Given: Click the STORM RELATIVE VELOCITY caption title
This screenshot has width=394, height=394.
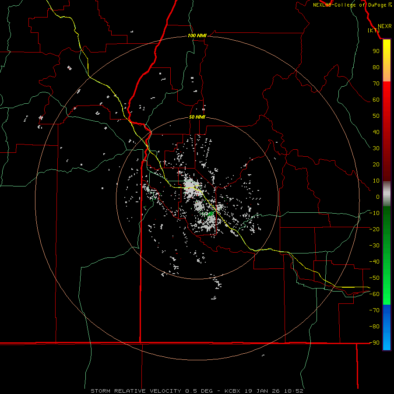Looking at the screenshot, I should [x=136, y=391].
